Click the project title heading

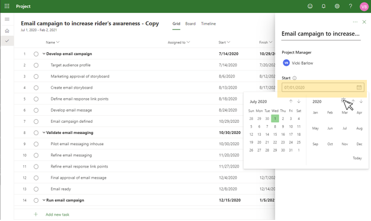[x=90, y=24]
